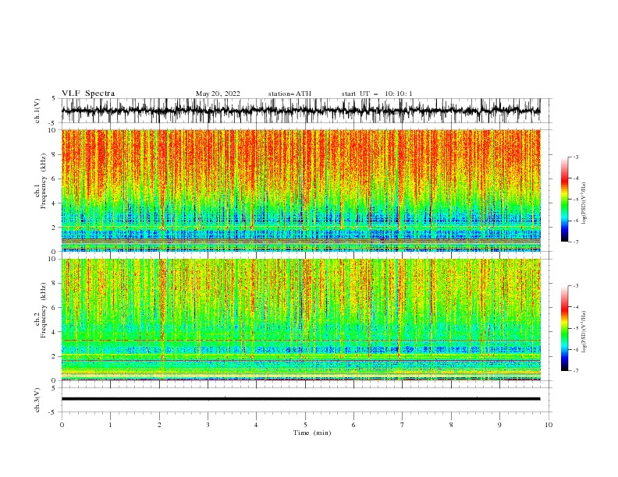Screen dimensions: 618x477
Task: Click the "station=ATH" header label
Action: click(x=289, y=94)
